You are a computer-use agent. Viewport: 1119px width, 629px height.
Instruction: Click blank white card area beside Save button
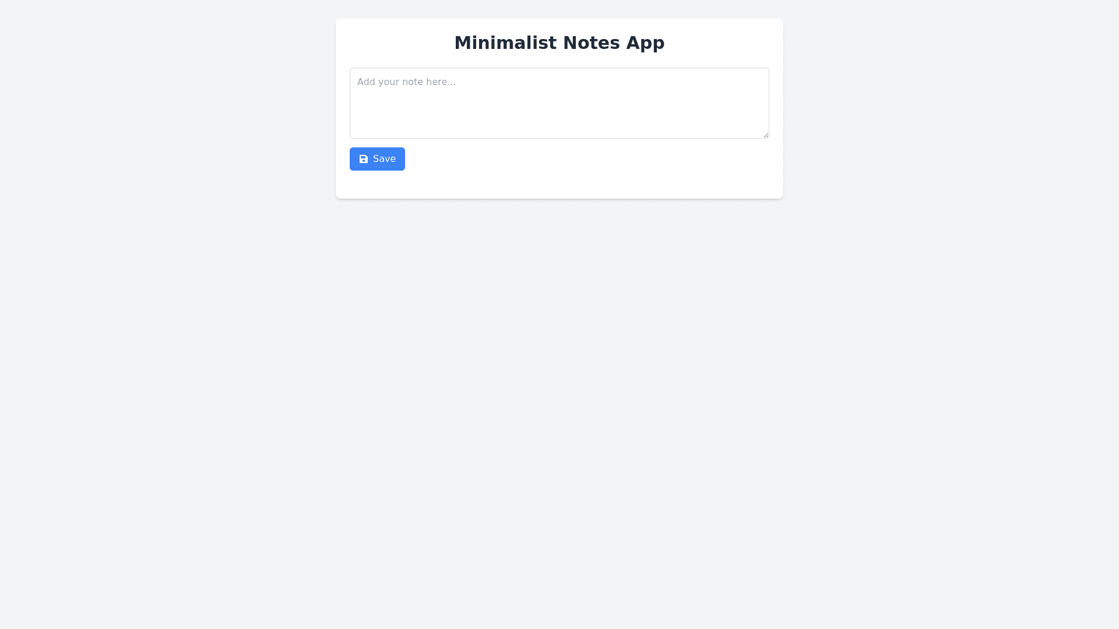583,159
